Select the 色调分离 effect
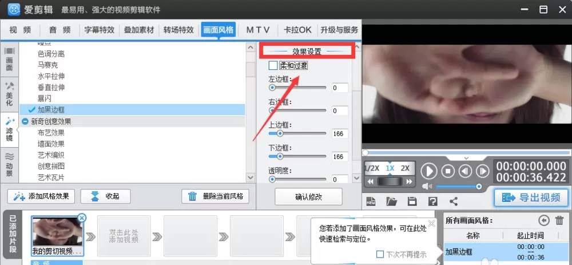572x265 pixels. pos(51,54)
